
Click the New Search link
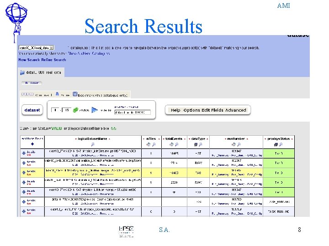tap(29, 60)
